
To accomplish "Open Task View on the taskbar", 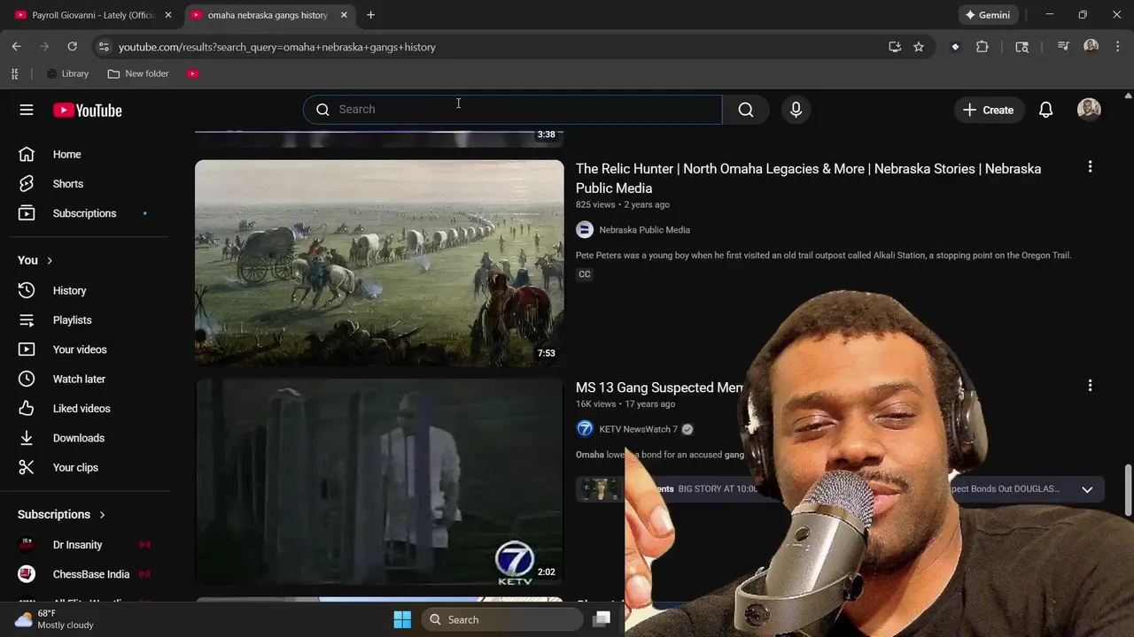I will (602, 619).
